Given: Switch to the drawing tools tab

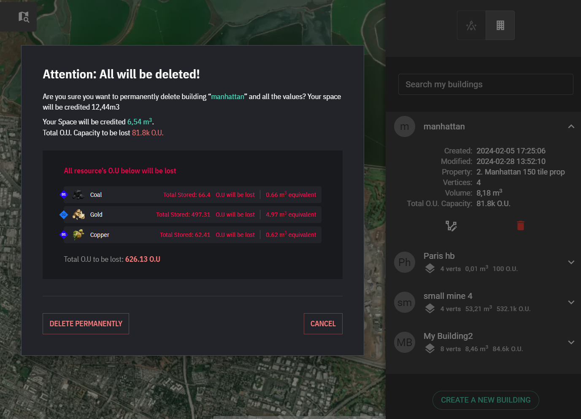Looking at the screenshot, I should [x=471, y=26].
